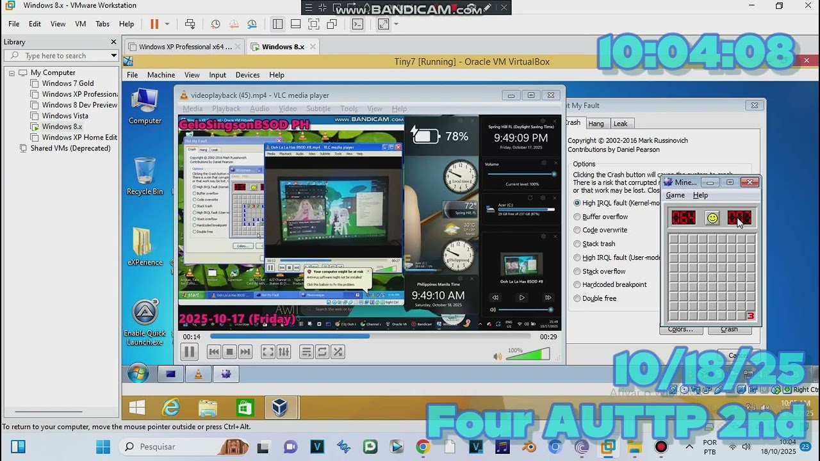The height and width of the screenshot is (461, 820).
Task: Switch to Unity mode icon in VMware
Action: tap(332, 24)
